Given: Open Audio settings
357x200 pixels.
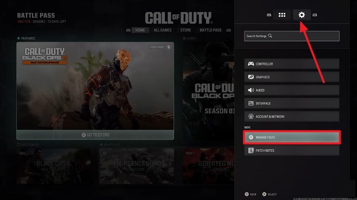Looking at the screenshot, I should pyautogui.click(x=291, y=90).
